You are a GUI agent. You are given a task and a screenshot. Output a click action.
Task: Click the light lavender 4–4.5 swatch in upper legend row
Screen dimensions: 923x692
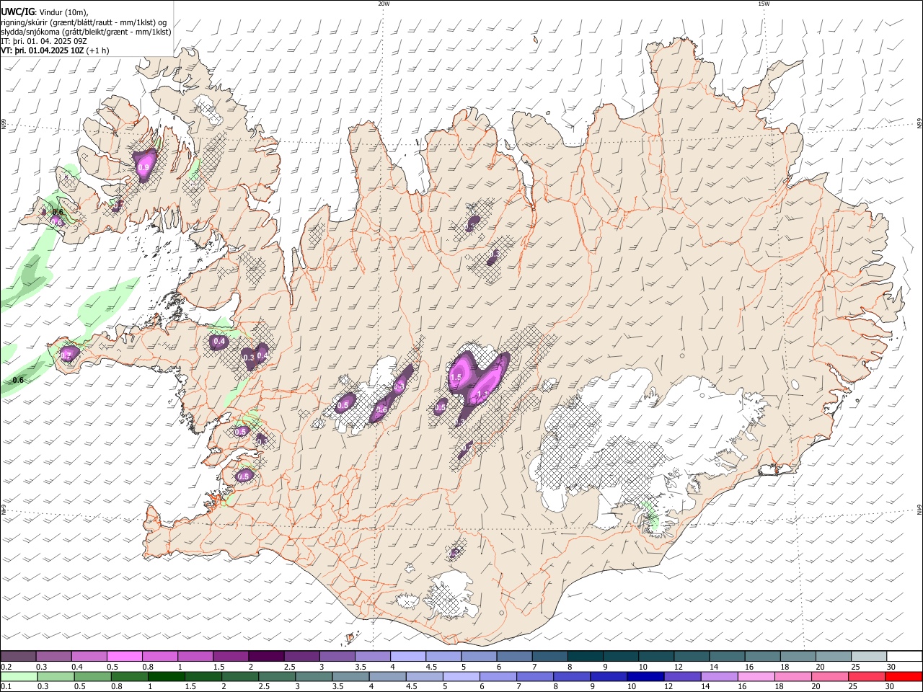(x=407, y=656)
